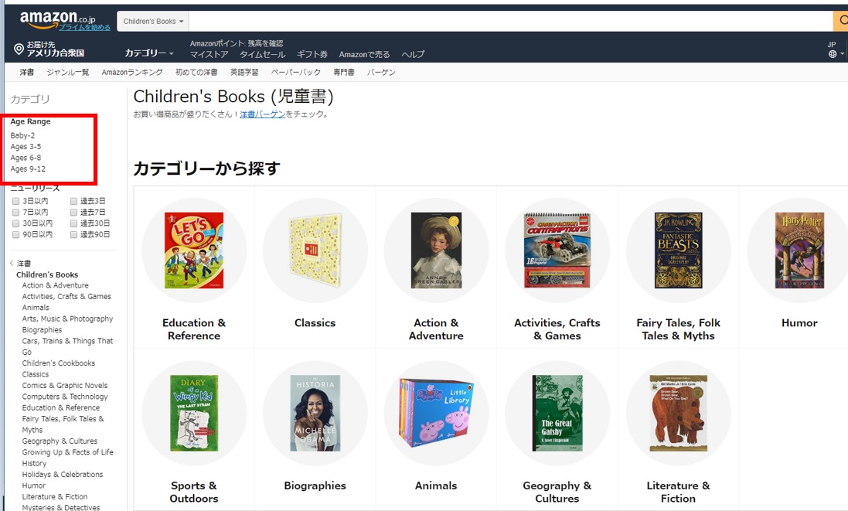Click the delivery location pin icon
Image resolution: width=848 pixels, height=511 pixels.
(x=19, y=49)
